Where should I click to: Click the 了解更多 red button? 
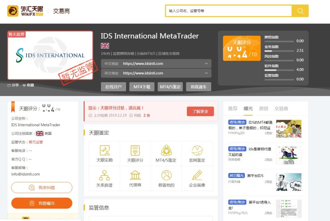pos(201,111)
